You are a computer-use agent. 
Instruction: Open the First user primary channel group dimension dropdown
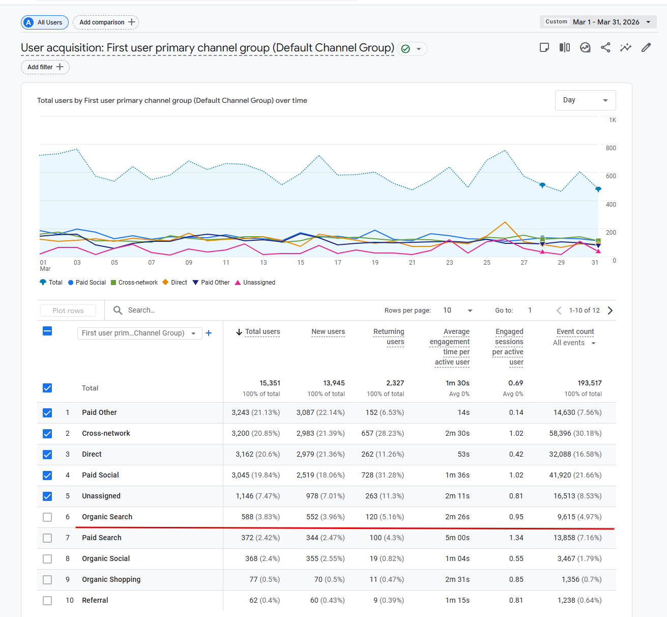(139, 333)
